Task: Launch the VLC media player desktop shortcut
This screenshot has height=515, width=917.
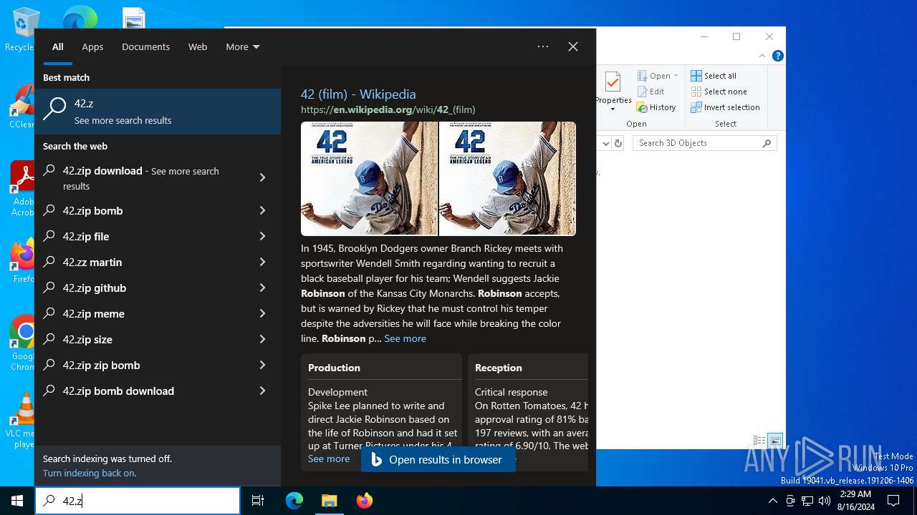Action: click(x=22, y=421)
